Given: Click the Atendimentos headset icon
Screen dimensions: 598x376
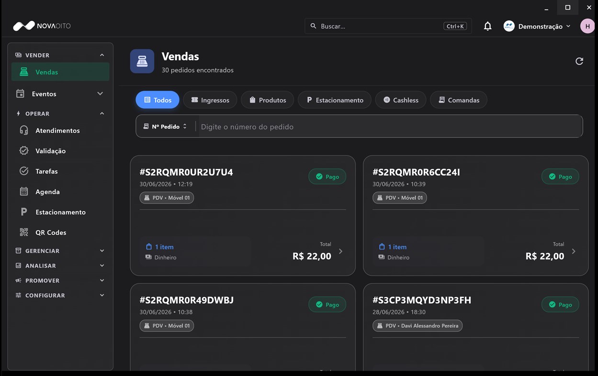Looking at the screenshot, I should tap(24, 130).
